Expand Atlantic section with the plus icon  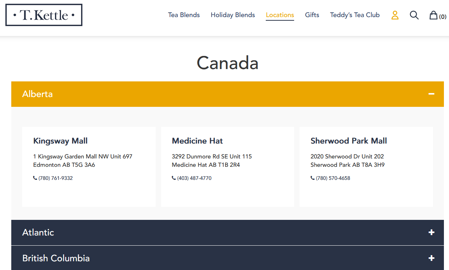pos(431,232)
